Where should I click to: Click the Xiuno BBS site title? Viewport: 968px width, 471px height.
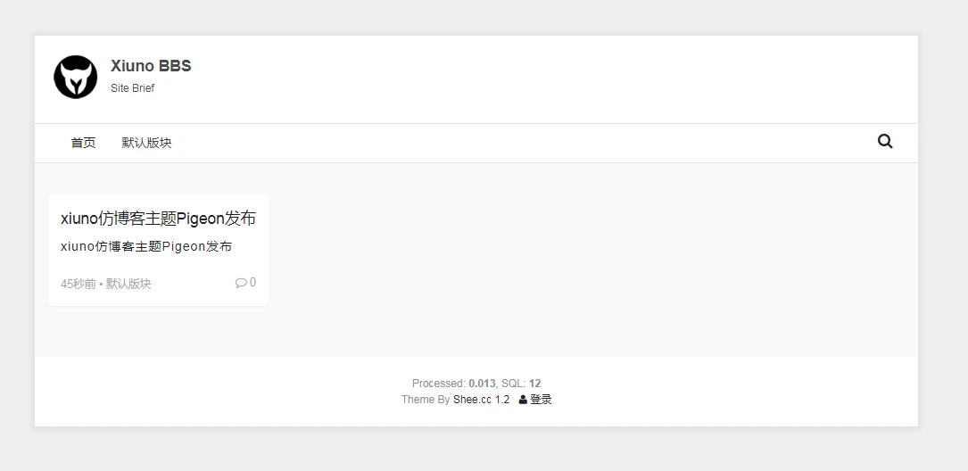[x=151, y=66]
